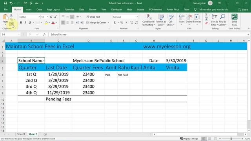Click the Share button
The height and width of the screenshot is (141, 251).
point(243,9)
